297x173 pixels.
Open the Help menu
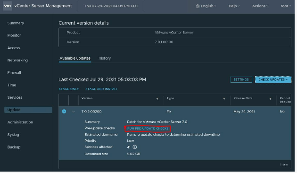234,6
